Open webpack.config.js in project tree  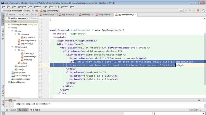tap(21, 79)
